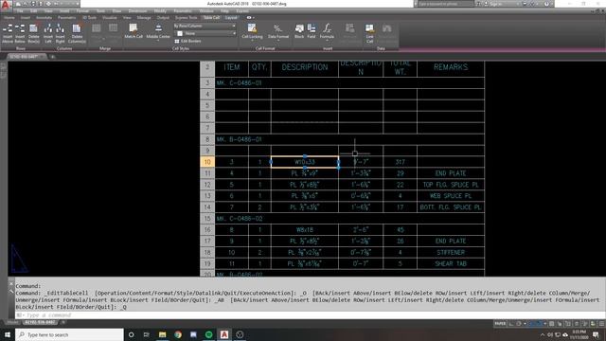Click Insert Right column icon
The image size is (606, 341).
pos(60,33)
